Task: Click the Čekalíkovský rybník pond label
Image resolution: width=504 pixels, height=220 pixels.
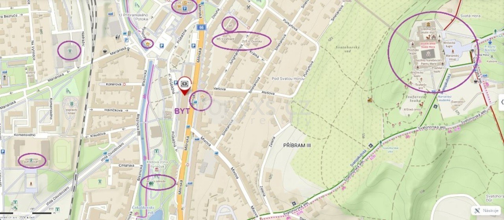Action: [143, 210]
